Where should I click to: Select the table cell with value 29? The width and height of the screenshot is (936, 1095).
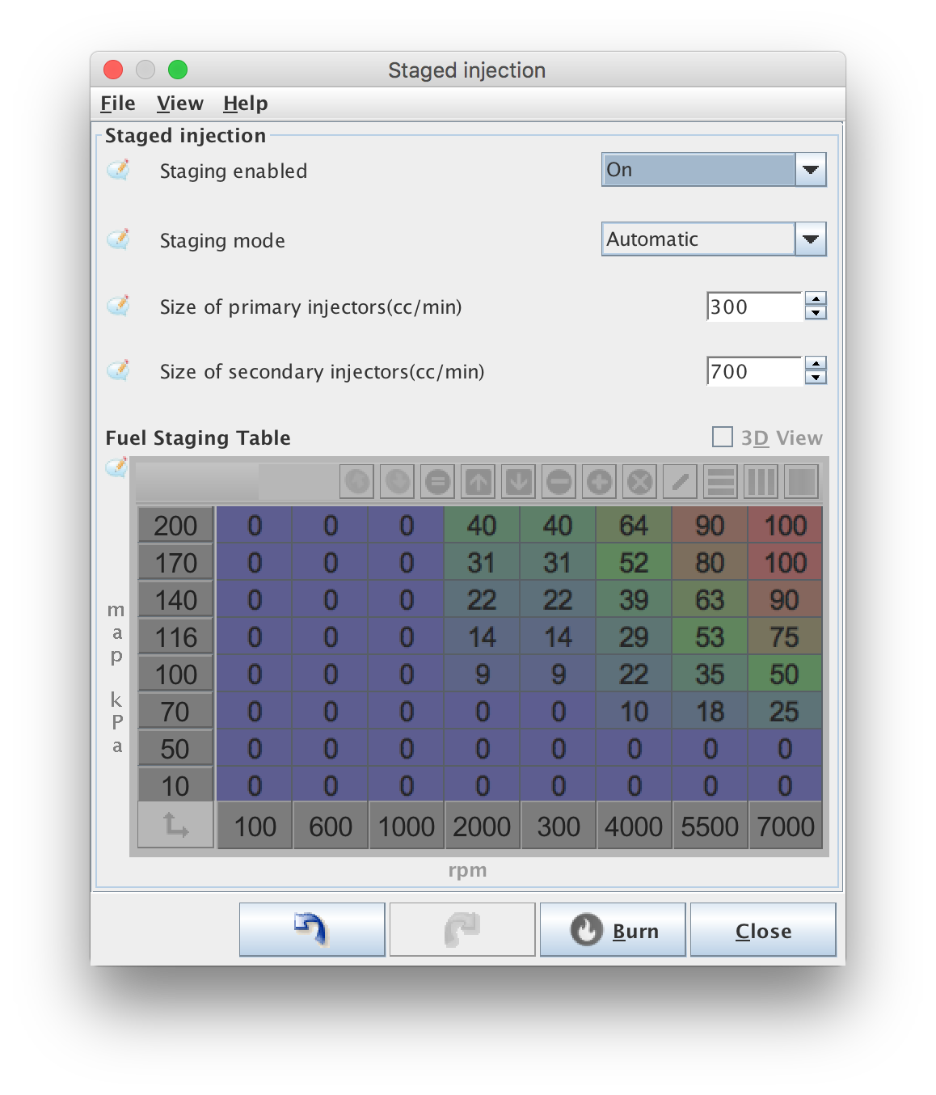click(634, 637)
